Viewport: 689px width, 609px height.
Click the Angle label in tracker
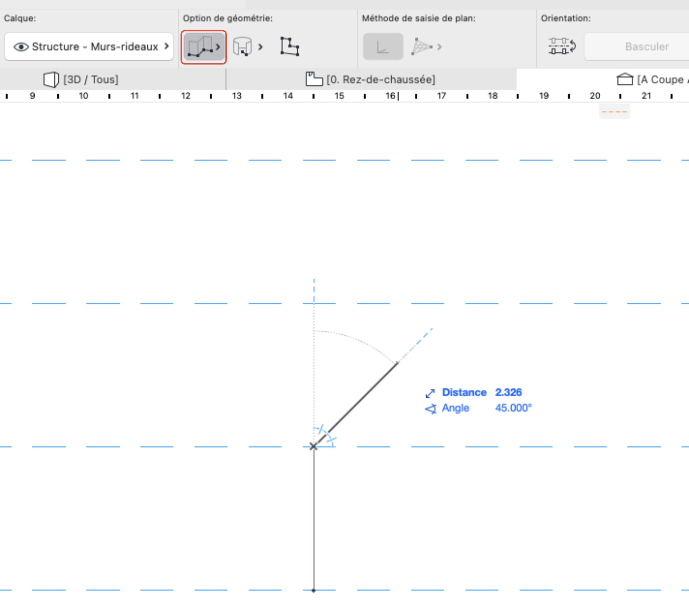(455, 408)
